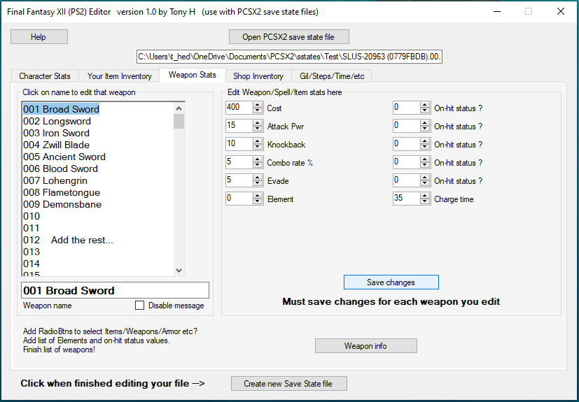
Task: Open Gil/Steps/Time/etc tab
Action: click(x=332, y=76)
